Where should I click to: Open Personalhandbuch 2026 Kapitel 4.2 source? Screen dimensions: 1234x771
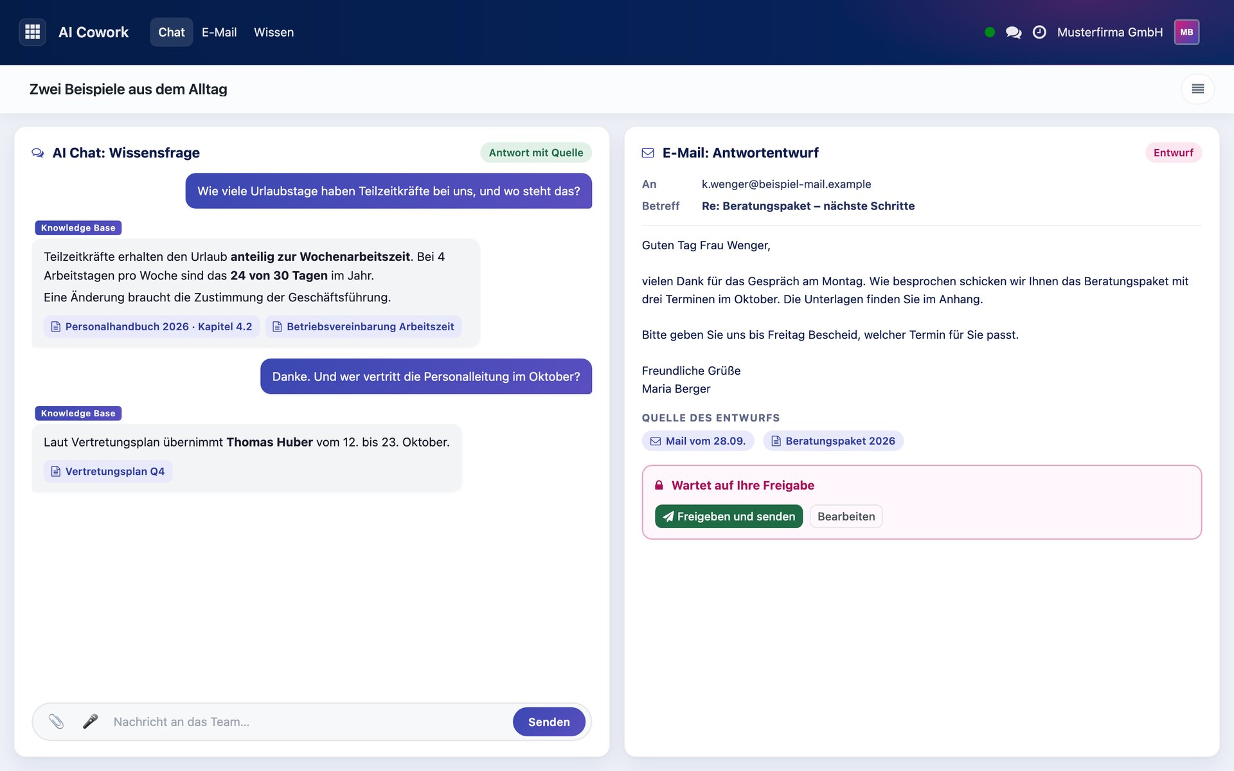[152, 326]
